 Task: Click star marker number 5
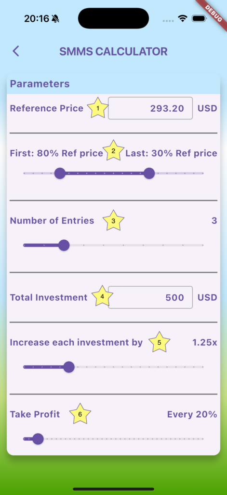click(x=160, y=342)
